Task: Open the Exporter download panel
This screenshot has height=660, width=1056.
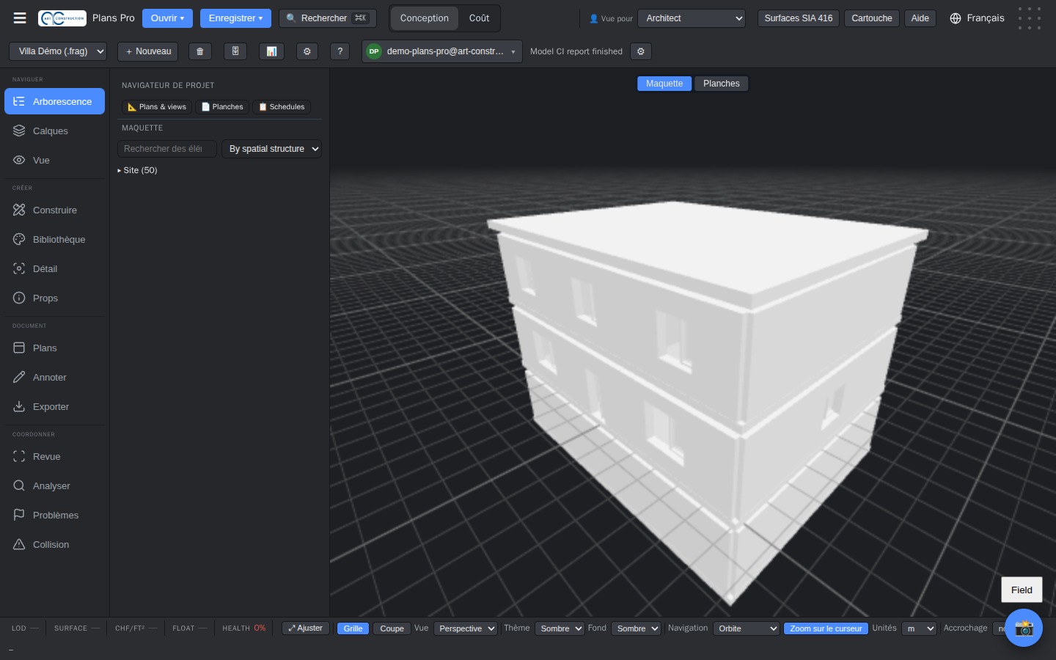Action: (55, 406)
